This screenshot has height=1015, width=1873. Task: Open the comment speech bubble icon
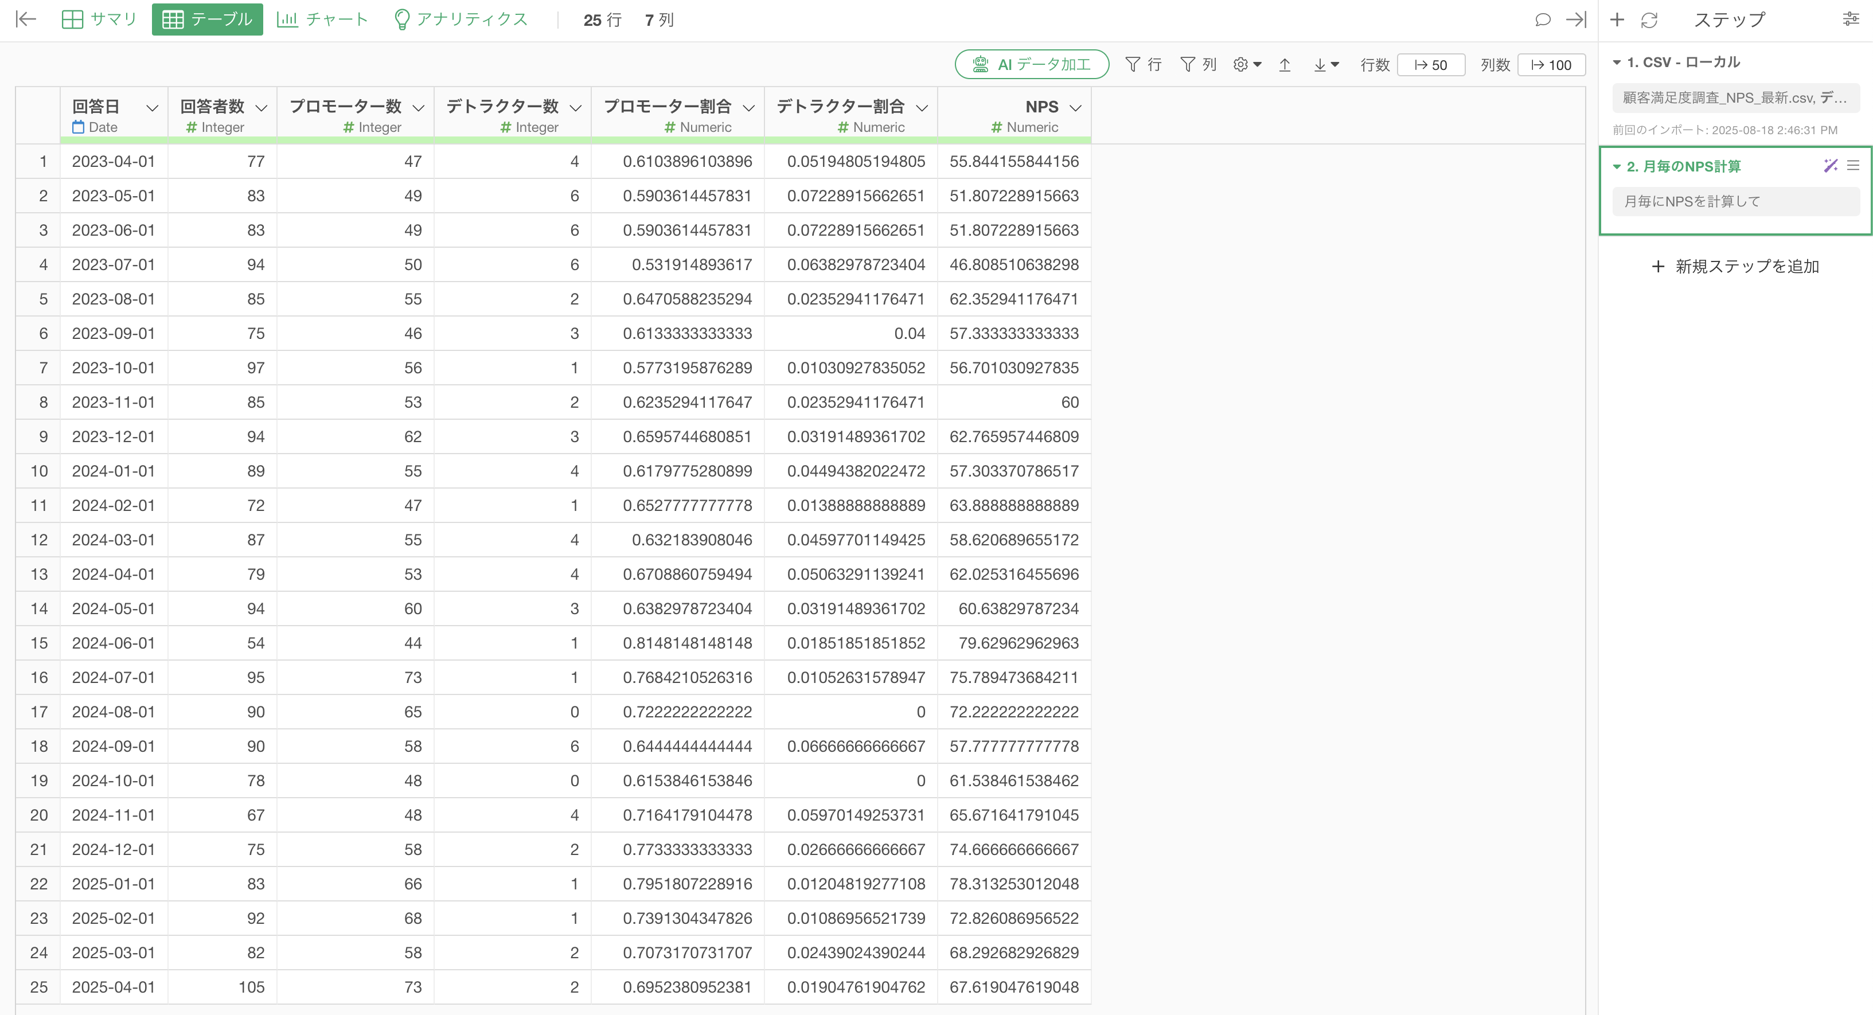point(1542,19)
